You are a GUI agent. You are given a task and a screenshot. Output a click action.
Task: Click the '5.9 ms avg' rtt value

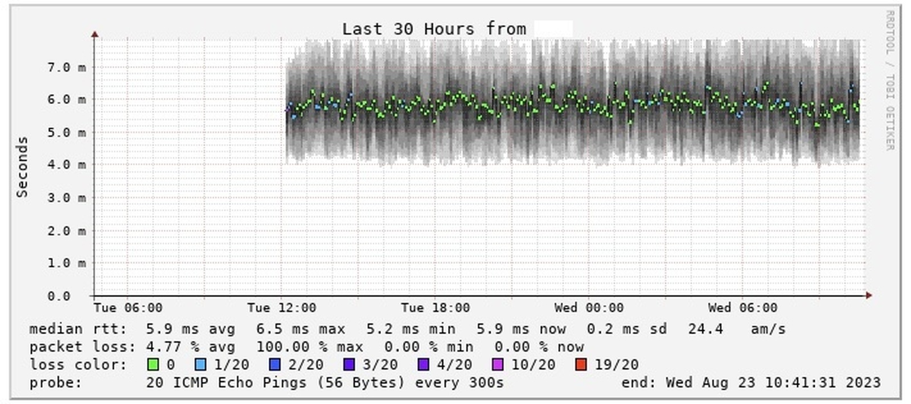click(x=190, y=329)
